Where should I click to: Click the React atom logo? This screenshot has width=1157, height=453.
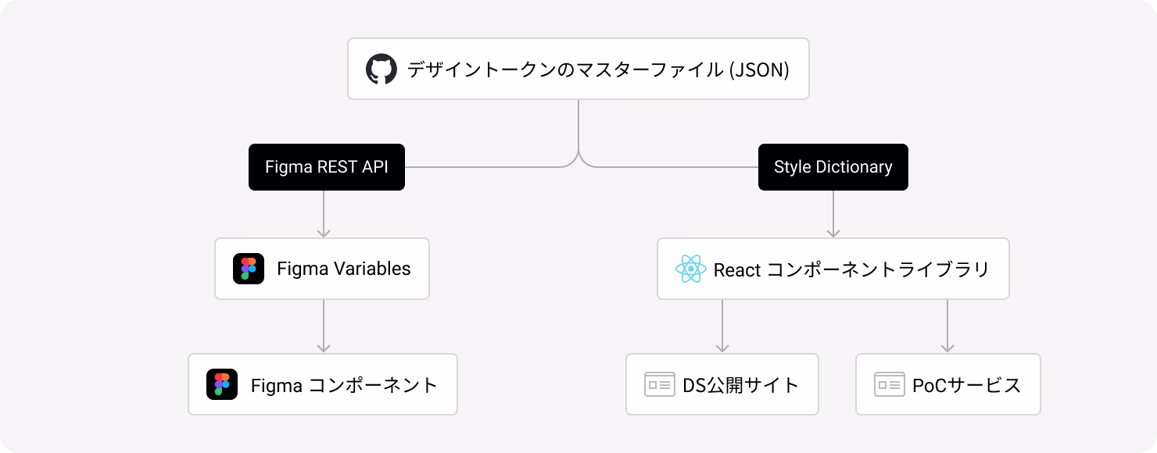point(691,269)
